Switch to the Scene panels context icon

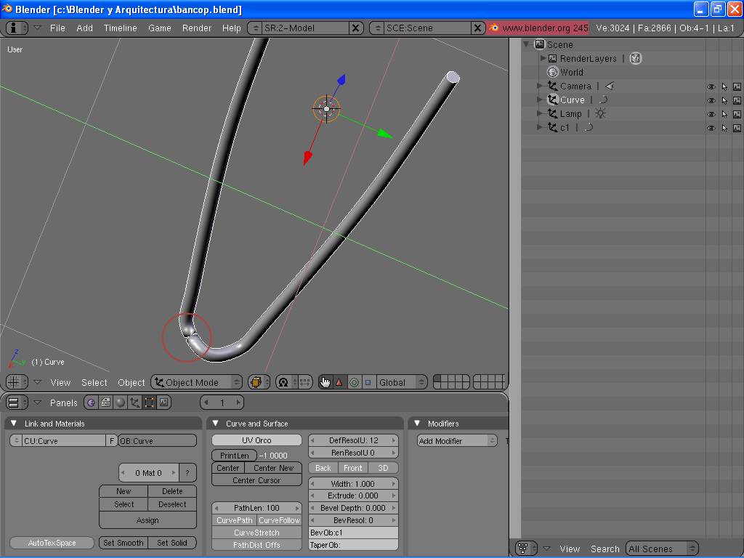pyautogui.click(x=163, y=403)
